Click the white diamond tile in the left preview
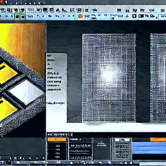 point(26,92)
